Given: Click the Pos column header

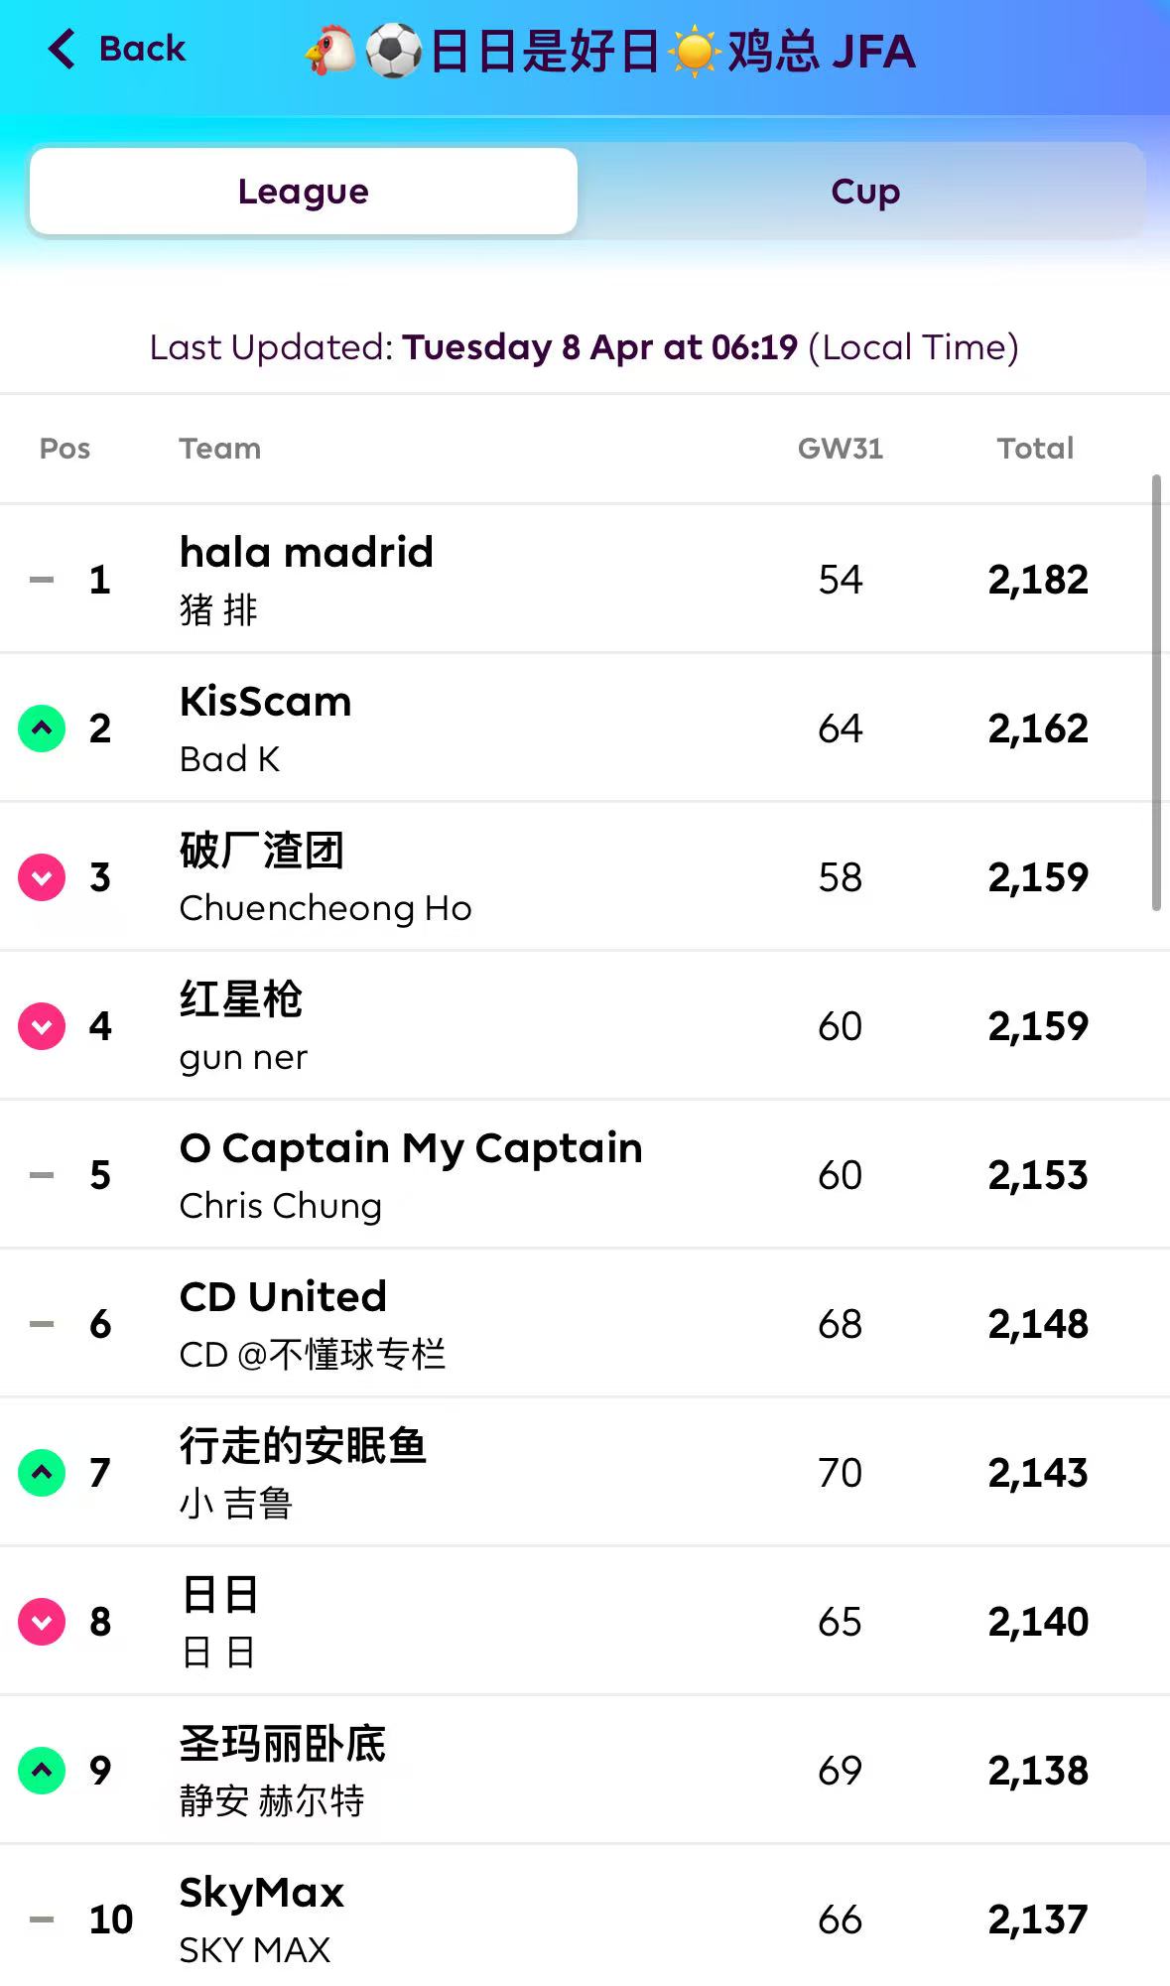Looking at the screenshot, I should tap(65, 449).
